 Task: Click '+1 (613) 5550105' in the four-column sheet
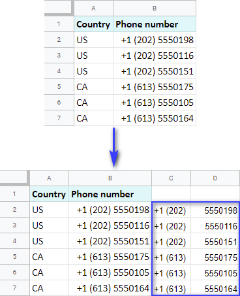coord(110,272)
